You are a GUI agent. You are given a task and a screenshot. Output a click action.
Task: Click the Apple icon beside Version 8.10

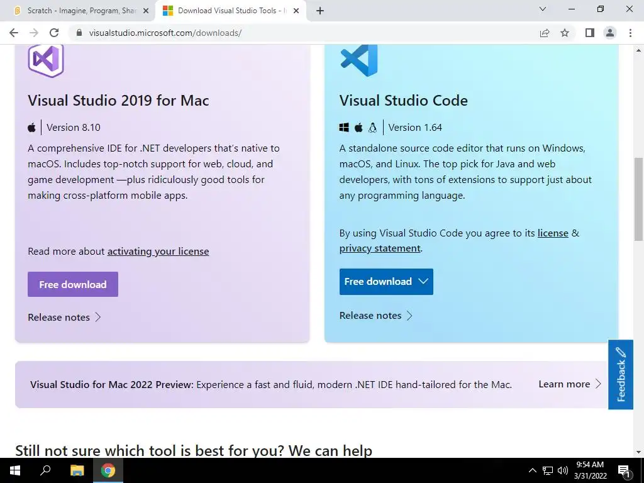point(31,127)
